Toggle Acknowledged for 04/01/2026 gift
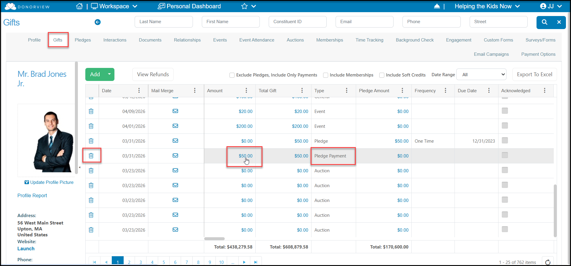Screen dimensions: 571x266 coord(505,125)
